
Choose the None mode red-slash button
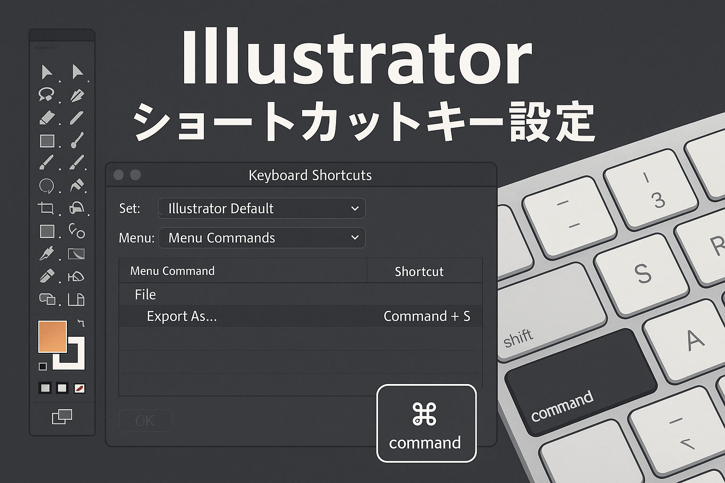pos(79,388)
